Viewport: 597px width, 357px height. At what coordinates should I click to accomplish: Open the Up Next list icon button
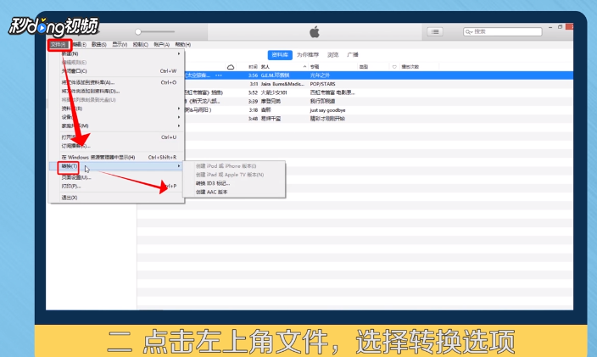coord(435,32)
